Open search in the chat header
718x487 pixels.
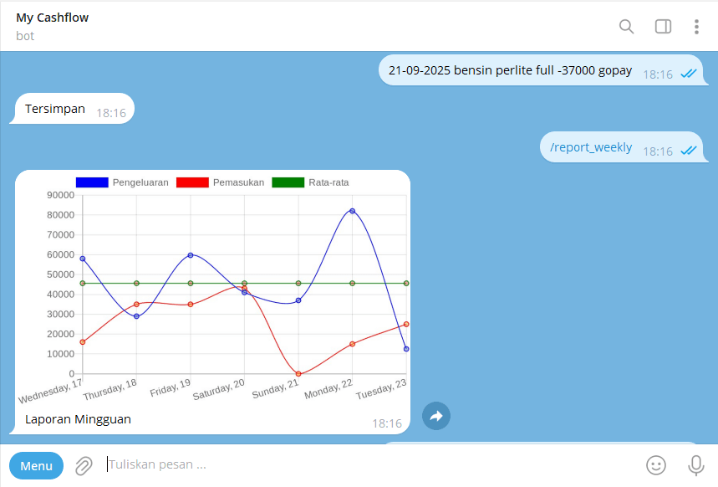(x=626, y=27)
